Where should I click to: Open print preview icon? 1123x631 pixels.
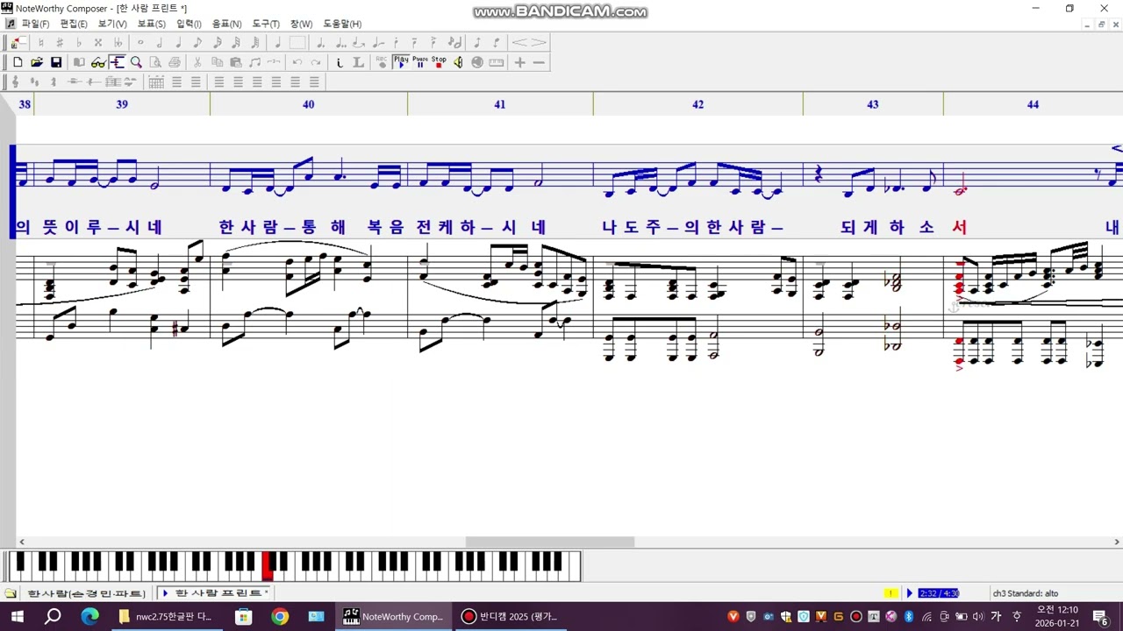[155, 62]
